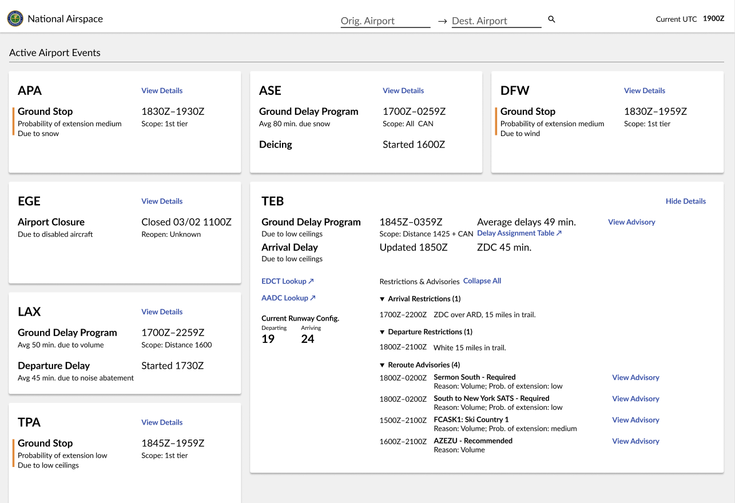Click 'ZDC over ARD, 15 miles in trail.'
This screenshot has width=735, height=503.
pos(484,314)
